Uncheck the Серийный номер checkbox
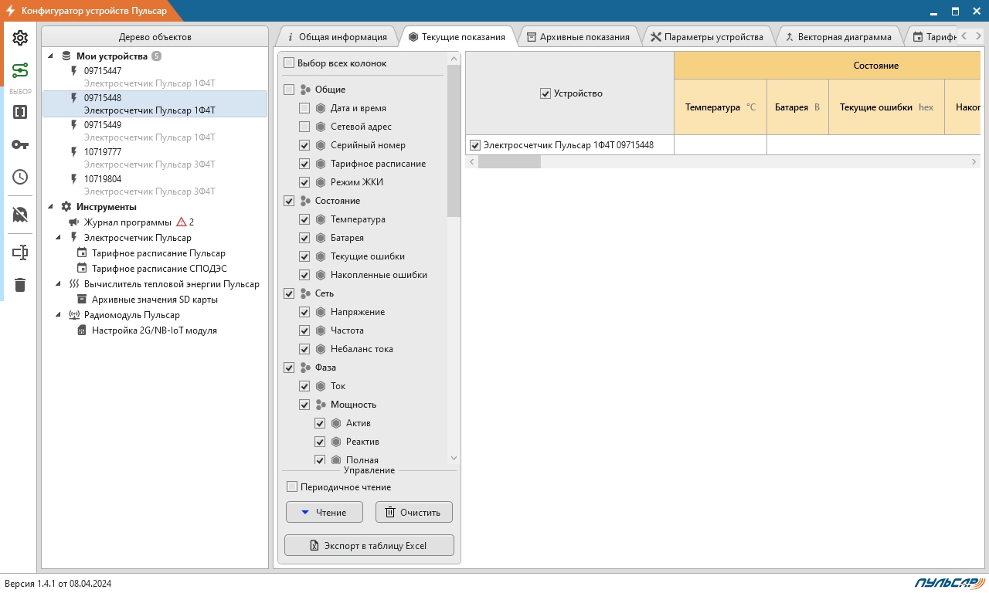The width and height of the screenshot is (989, 593). pos(304,145)
